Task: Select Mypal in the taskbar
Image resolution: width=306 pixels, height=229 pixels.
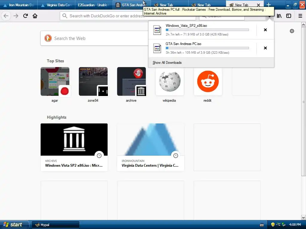Action: pyautogui.click(x=56, y=225)
